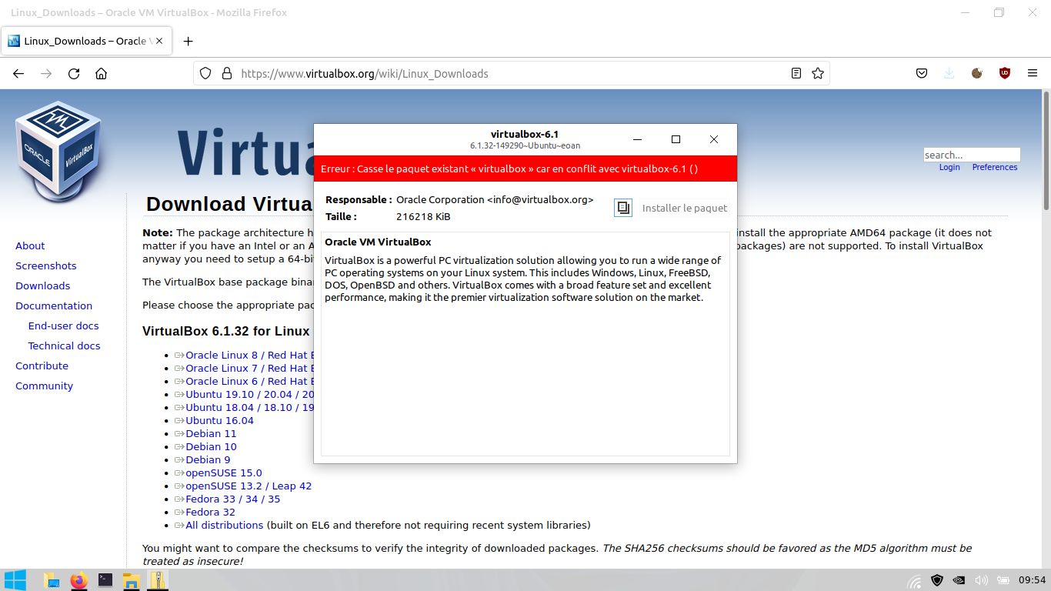Open the Preferences link
Viewport: 1051px width, 591px height.
[995, 167]
